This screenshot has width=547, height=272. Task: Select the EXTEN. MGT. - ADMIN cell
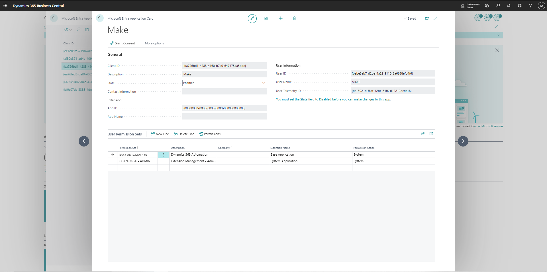coord(137,161)
